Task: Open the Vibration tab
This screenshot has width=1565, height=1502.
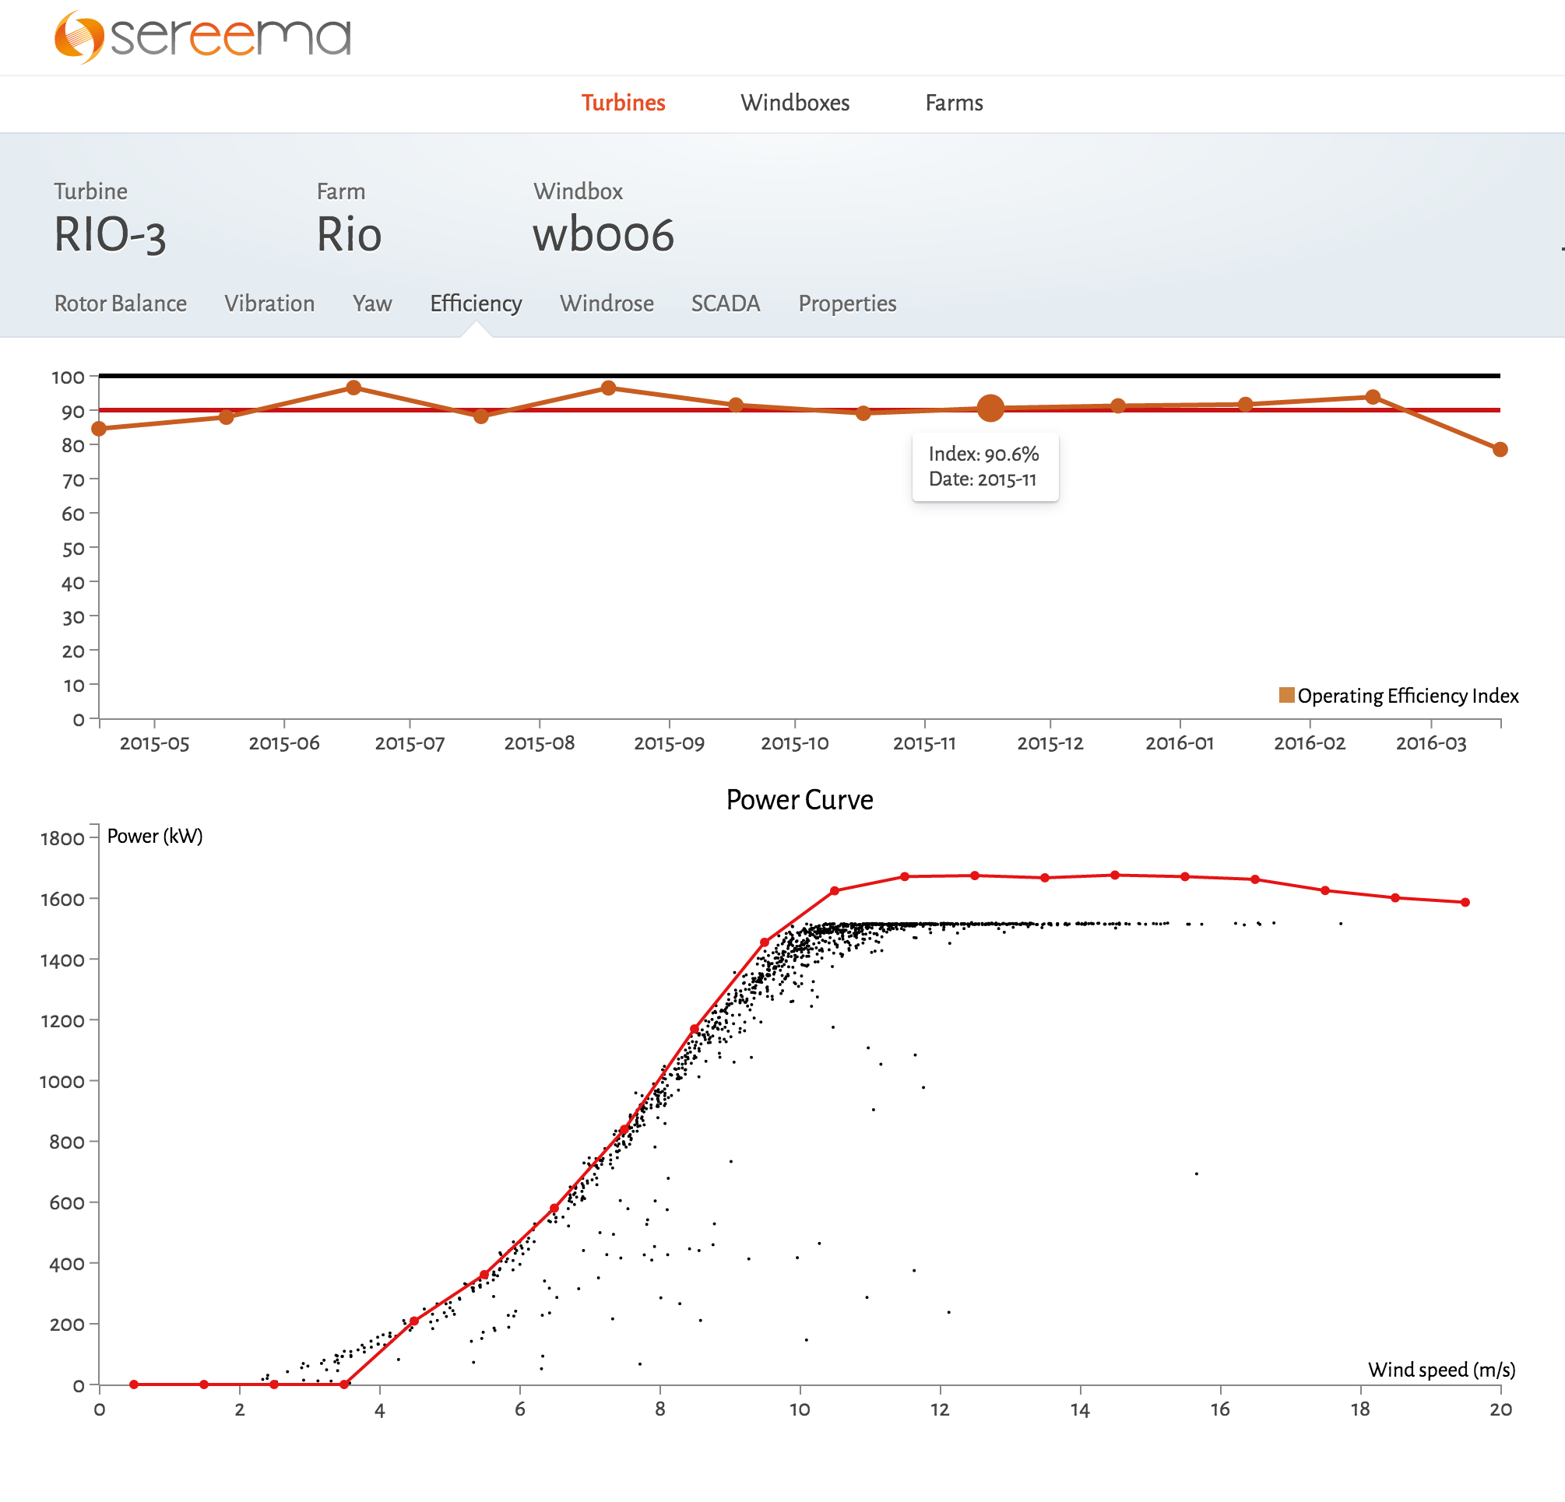Action: tap(269, 304)
